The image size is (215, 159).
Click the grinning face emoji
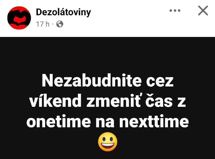(108, 142)
